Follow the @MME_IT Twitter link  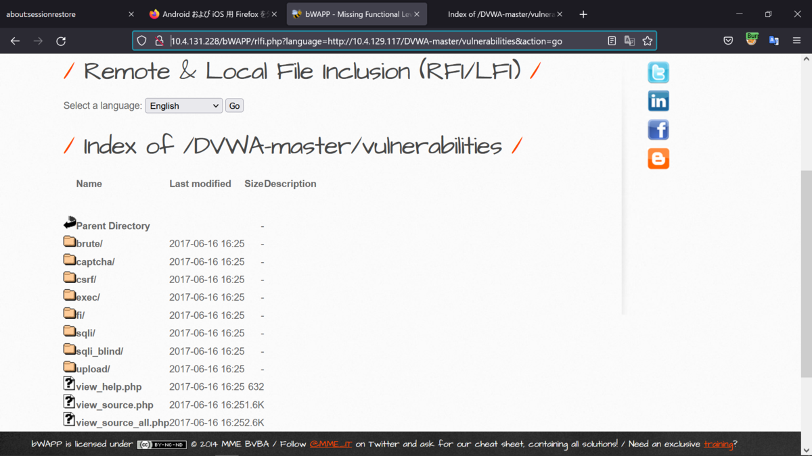pyautogui.click(x=331, y=445)
